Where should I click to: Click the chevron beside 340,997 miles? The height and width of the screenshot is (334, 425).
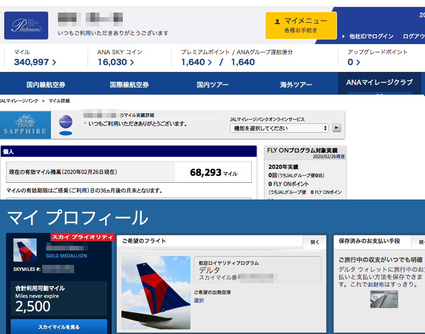coord(54,63)
